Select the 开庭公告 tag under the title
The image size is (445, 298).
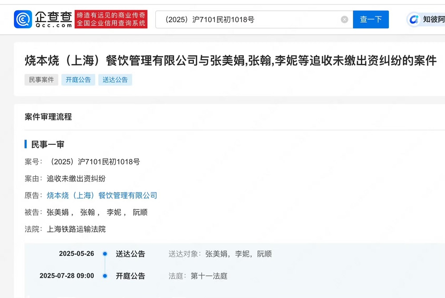[x=78, y=79]
